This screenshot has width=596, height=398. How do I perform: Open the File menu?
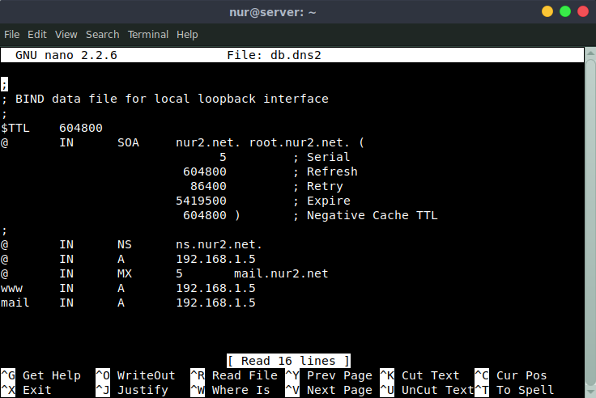[12, 35]
